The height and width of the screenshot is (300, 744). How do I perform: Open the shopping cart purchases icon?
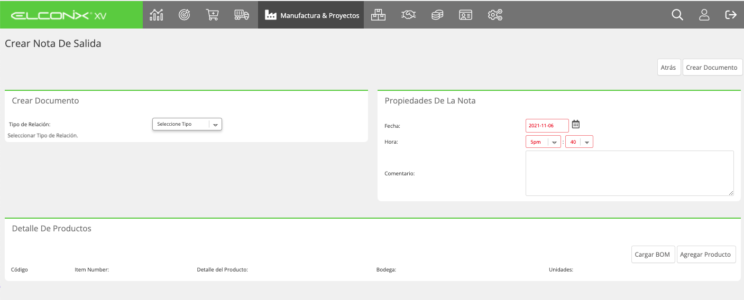(212, 15)
